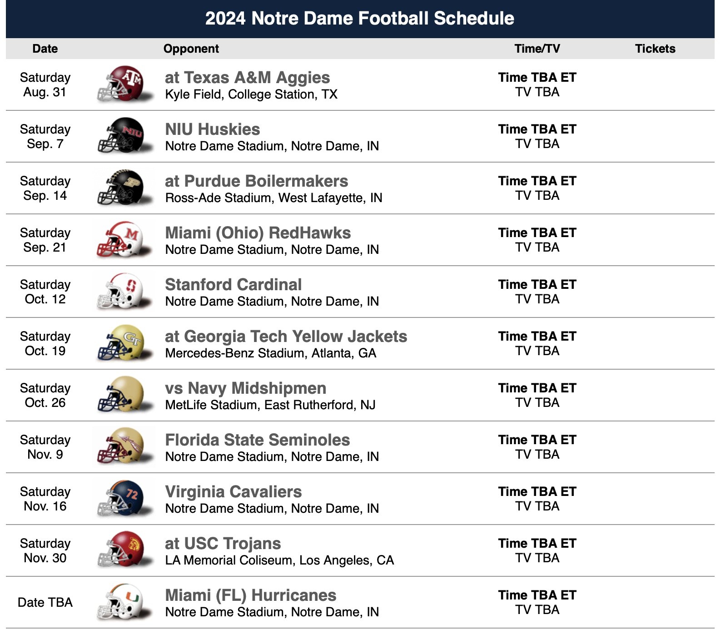Open the at Texas A&M Aggies link

tap(247, 78)
